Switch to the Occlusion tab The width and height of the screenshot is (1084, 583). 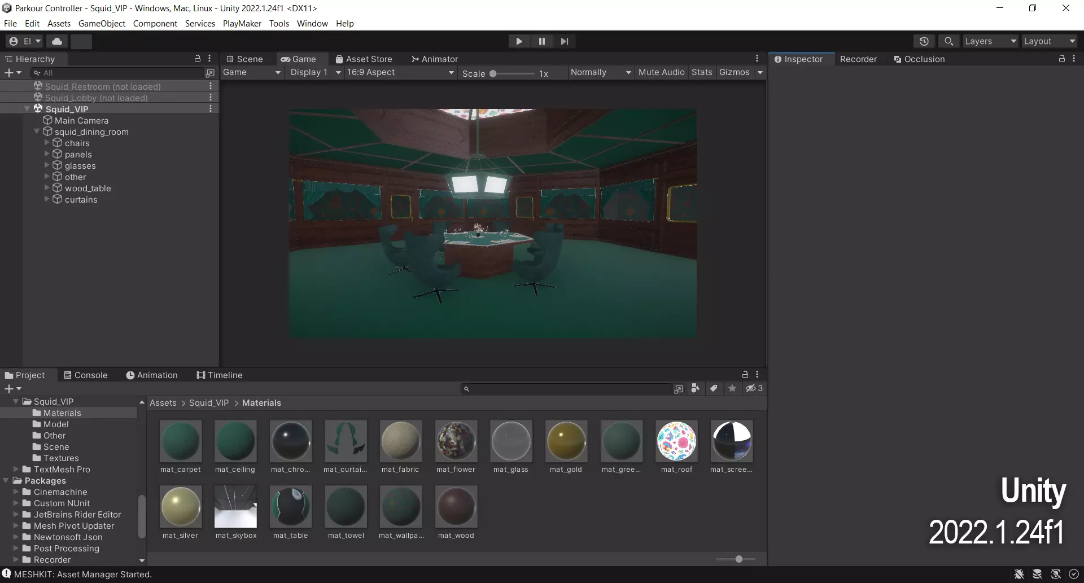click(919, 59)
